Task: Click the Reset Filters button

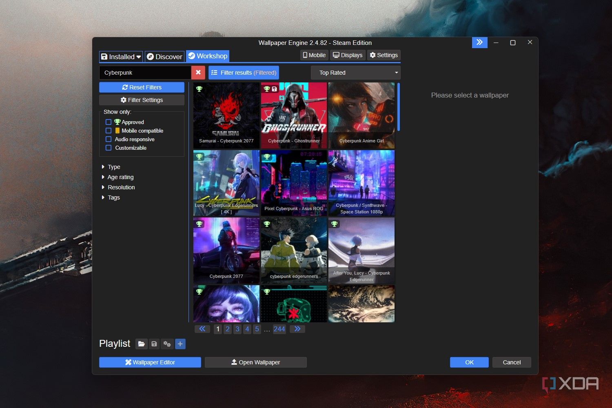Action: pyautogui.click(x=142, y=87)
